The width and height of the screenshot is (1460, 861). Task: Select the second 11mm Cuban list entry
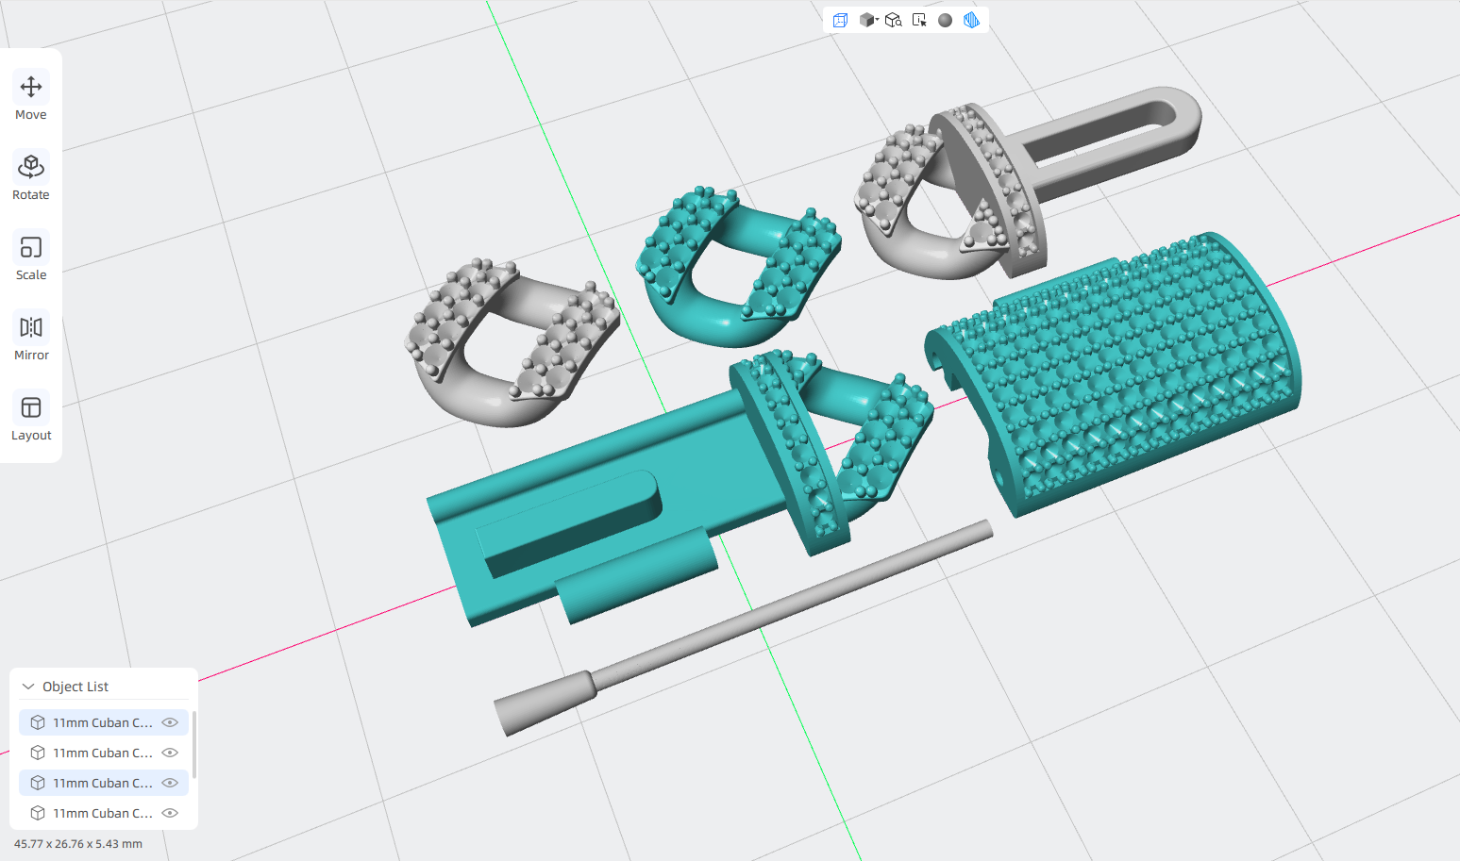tap(104, 753)
